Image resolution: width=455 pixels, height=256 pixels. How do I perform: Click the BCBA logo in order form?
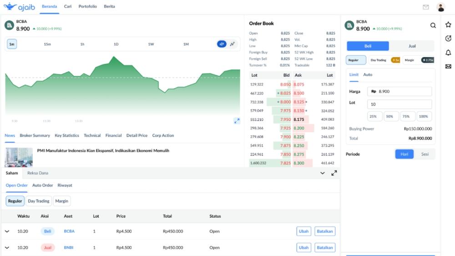pos(349,25)
